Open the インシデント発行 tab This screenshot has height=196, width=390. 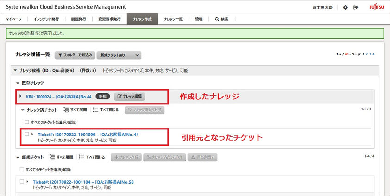pyautogui.click(x=46, y=19)
